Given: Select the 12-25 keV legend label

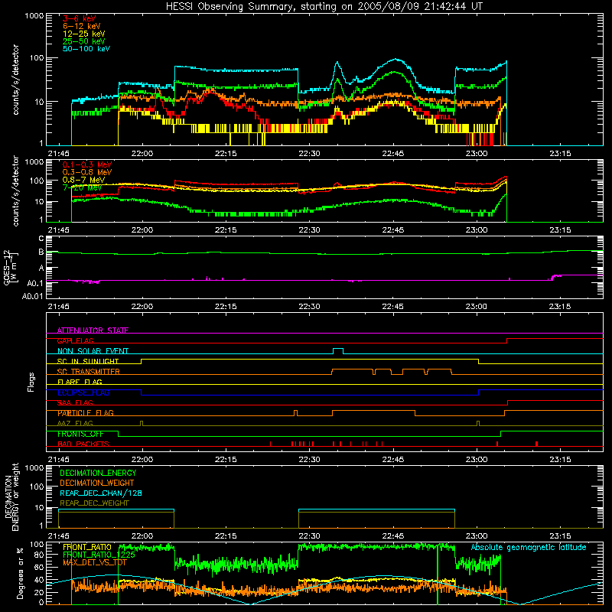Looking at the screenshot, I should [84, 34].
